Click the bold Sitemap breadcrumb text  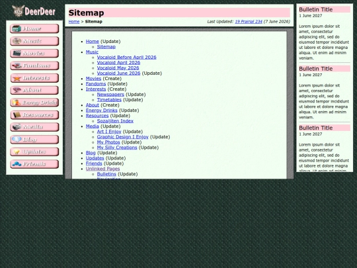94,22
